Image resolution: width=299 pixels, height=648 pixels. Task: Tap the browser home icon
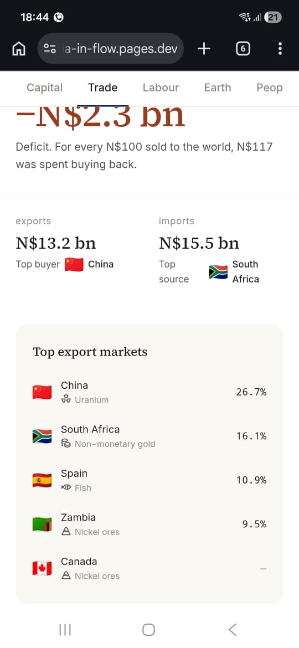tap(19, 49)
